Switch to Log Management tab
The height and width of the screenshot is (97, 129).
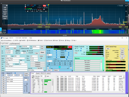14,44
